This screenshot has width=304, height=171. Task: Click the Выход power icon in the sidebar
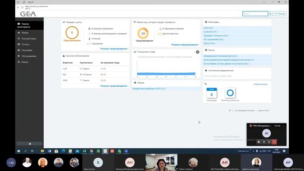(x=19, y=62)
